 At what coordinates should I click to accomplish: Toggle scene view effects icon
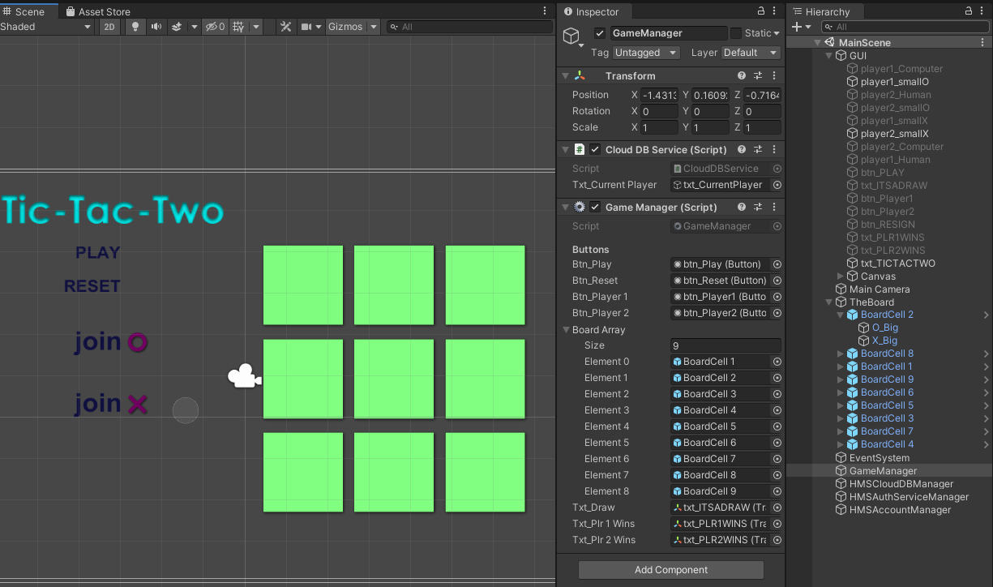click(x=177, y=26)
